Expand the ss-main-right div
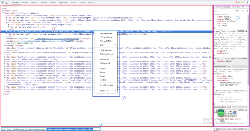The height and width of the screenshot is (131, 250). pos(7,34)
